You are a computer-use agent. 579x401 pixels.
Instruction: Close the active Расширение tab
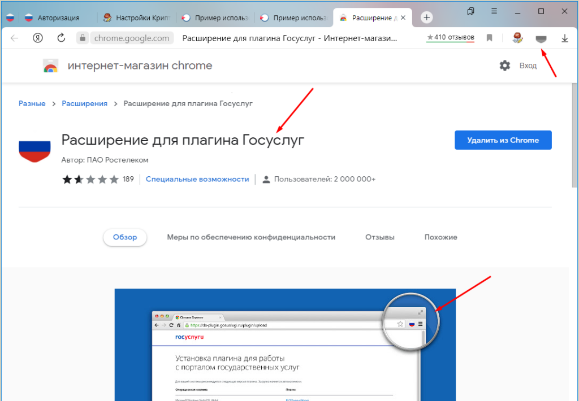404,18
